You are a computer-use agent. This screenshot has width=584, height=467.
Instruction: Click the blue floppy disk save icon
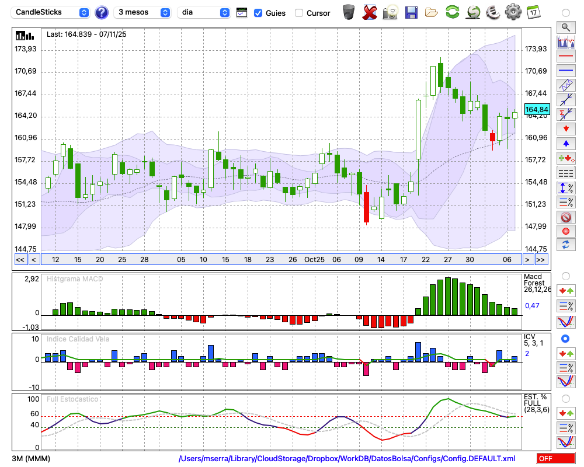click(411, 12)
